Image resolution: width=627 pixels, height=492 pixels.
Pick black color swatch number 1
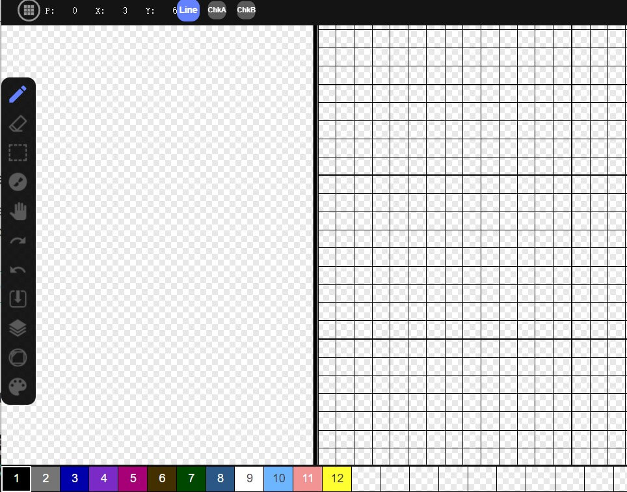coord(16,479)
